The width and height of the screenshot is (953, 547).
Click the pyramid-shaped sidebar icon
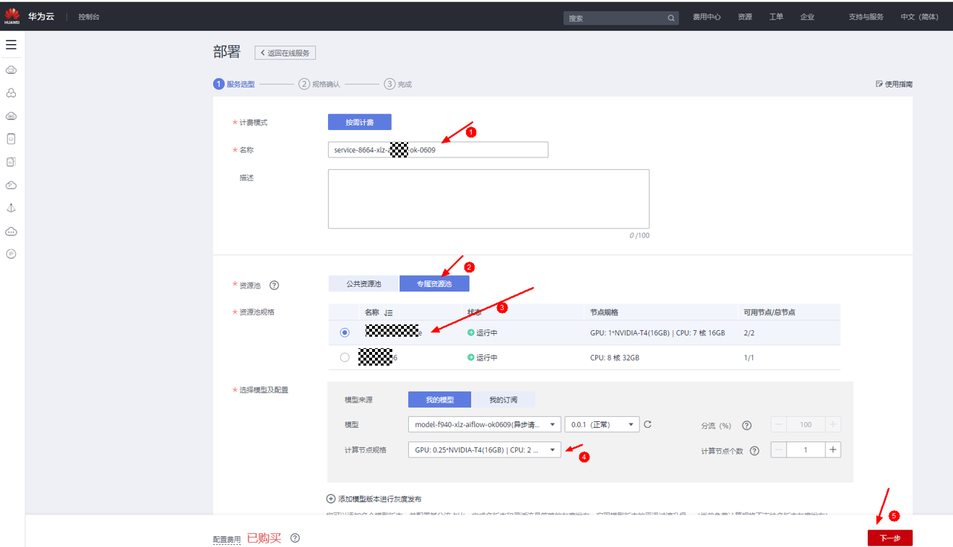coord(11,208)
